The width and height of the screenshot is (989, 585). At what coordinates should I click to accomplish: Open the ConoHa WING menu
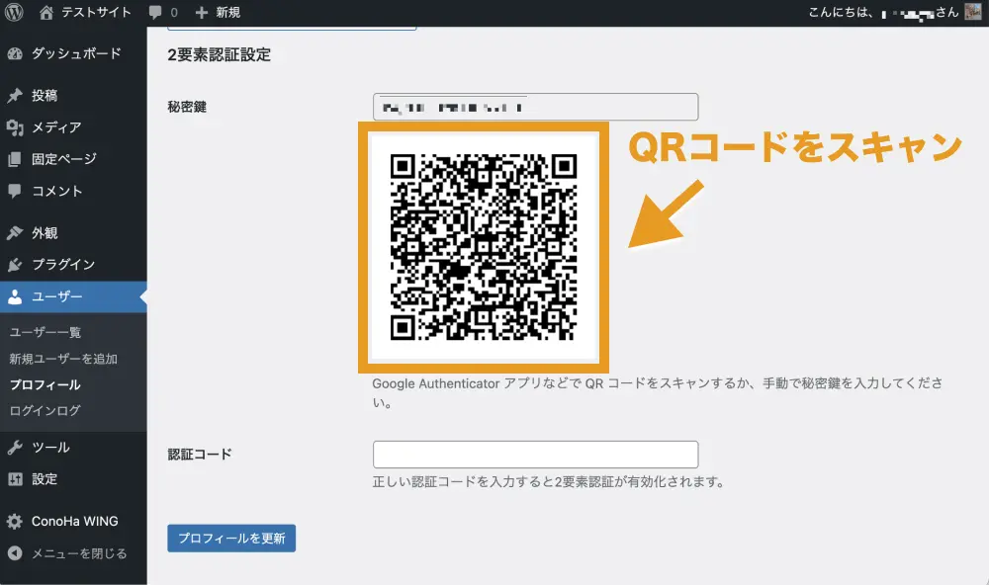(74, 522)
